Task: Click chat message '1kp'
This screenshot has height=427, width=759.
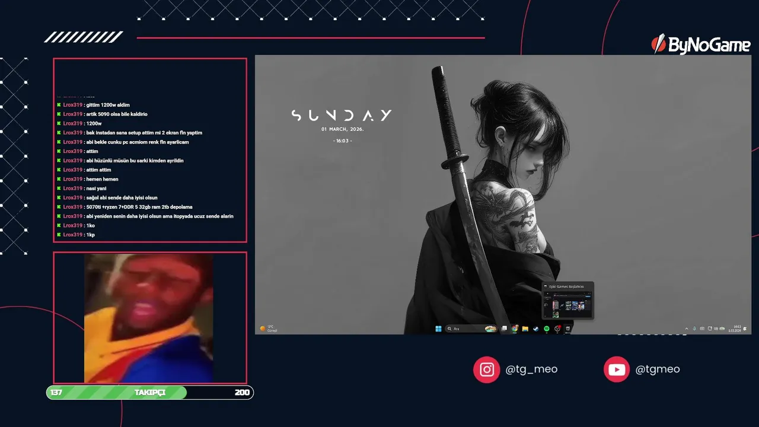Action: coord(90,235)
